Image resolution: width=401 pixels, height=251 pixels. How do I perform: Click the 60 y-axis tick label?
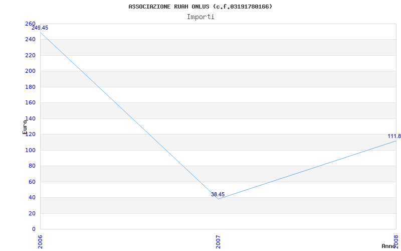click(x=32, y=182)
